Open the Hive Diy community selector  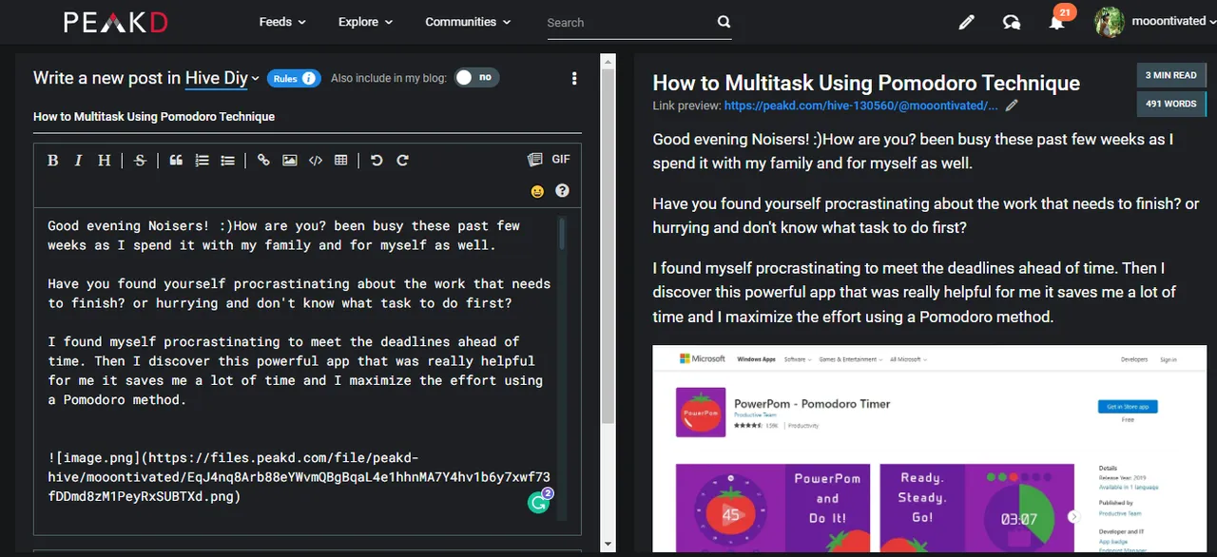click(222, 78)
